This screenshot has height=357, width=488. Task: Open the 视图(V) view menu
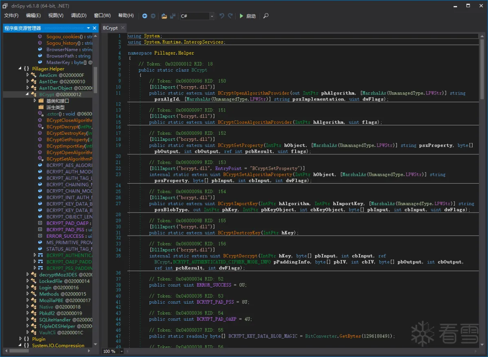56,16
